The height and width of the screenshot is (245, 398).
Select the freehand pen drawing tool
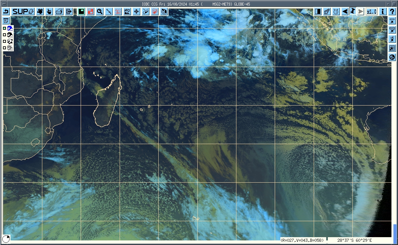click(x=146, y=11)
